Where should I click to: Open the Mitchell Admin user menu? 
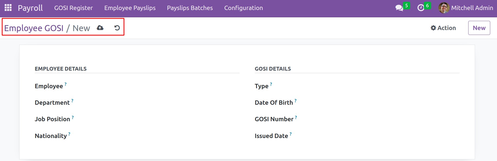tap(472, 8)
